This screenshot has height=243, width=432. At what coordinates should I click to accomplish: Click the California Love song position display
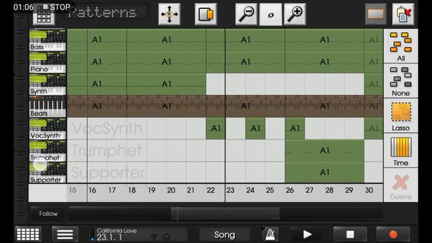pyautogui.click(x=138, y=234)
